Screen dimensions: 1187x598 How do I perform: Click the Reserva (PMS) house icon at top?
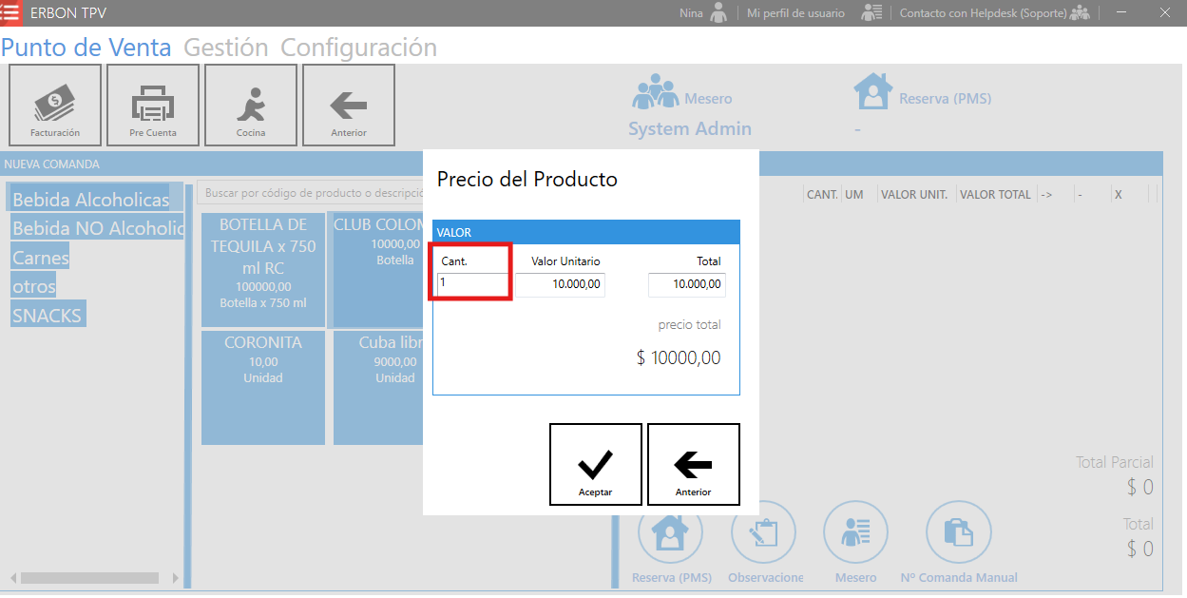(873, 92)
